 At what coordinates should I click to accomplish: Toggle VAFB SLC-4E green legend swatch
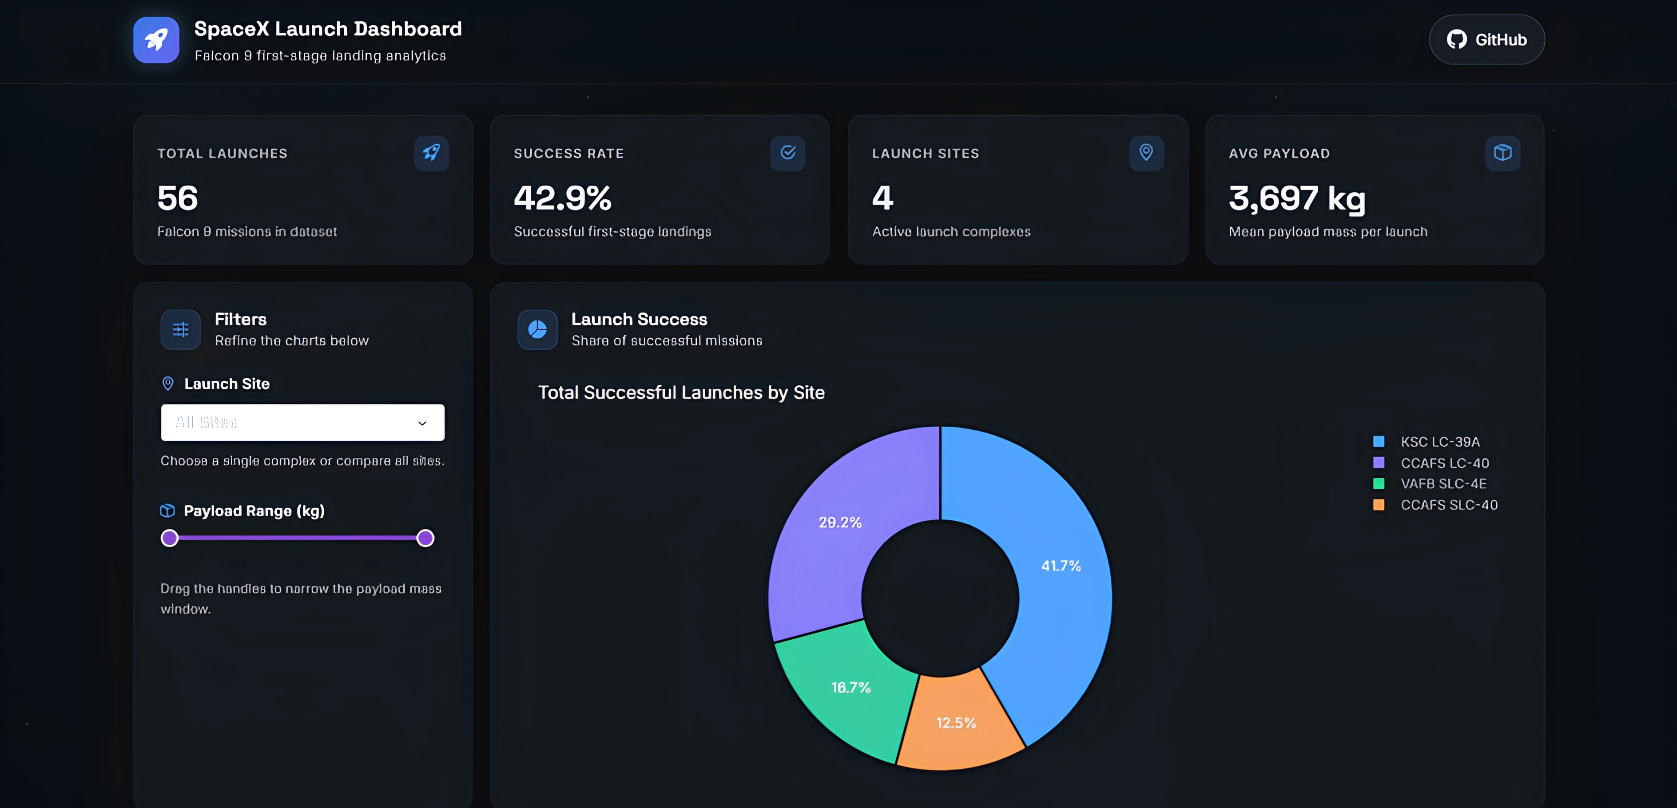point(1378,483)
